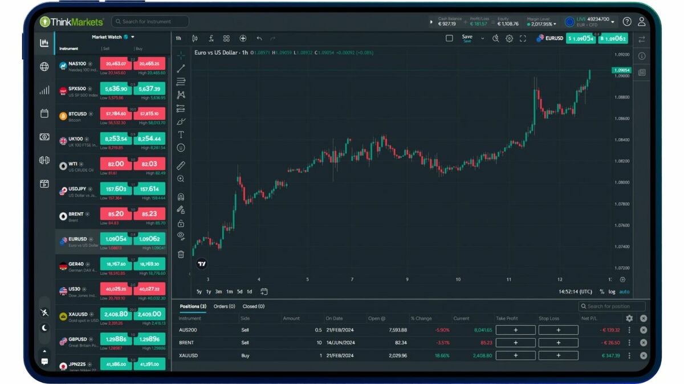This screenshot has width=684, height=384.
Task: Select the crosshair cursor drawing tool
Action: pyautogui.click(x=181, y=55)
